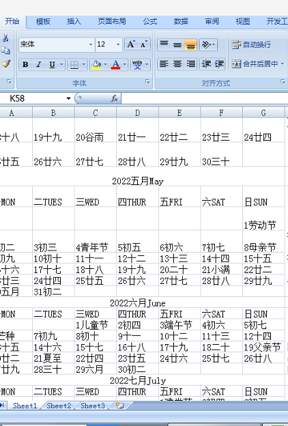Image resolution: width=288 pixels, height=426 pixels.
Task: Open the Name Box dropdown arrow
Action: (x=68, y=98)
